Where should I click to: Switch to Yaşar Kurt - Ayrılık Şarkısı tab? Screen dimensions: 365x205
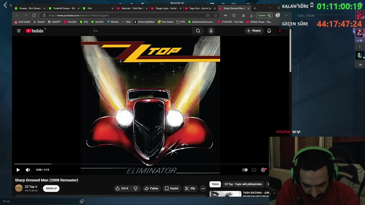(200, 8)
